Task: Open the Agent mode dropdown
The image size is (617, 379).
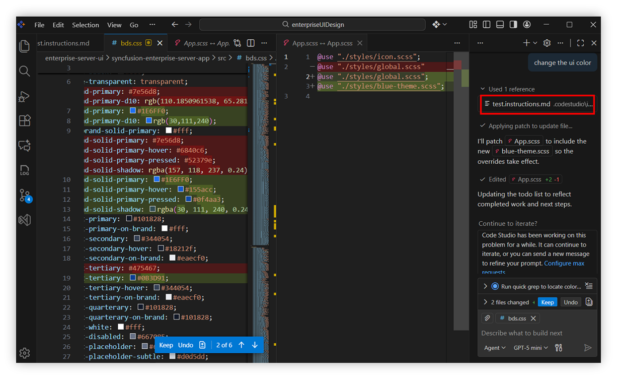Action: [494, 348]
